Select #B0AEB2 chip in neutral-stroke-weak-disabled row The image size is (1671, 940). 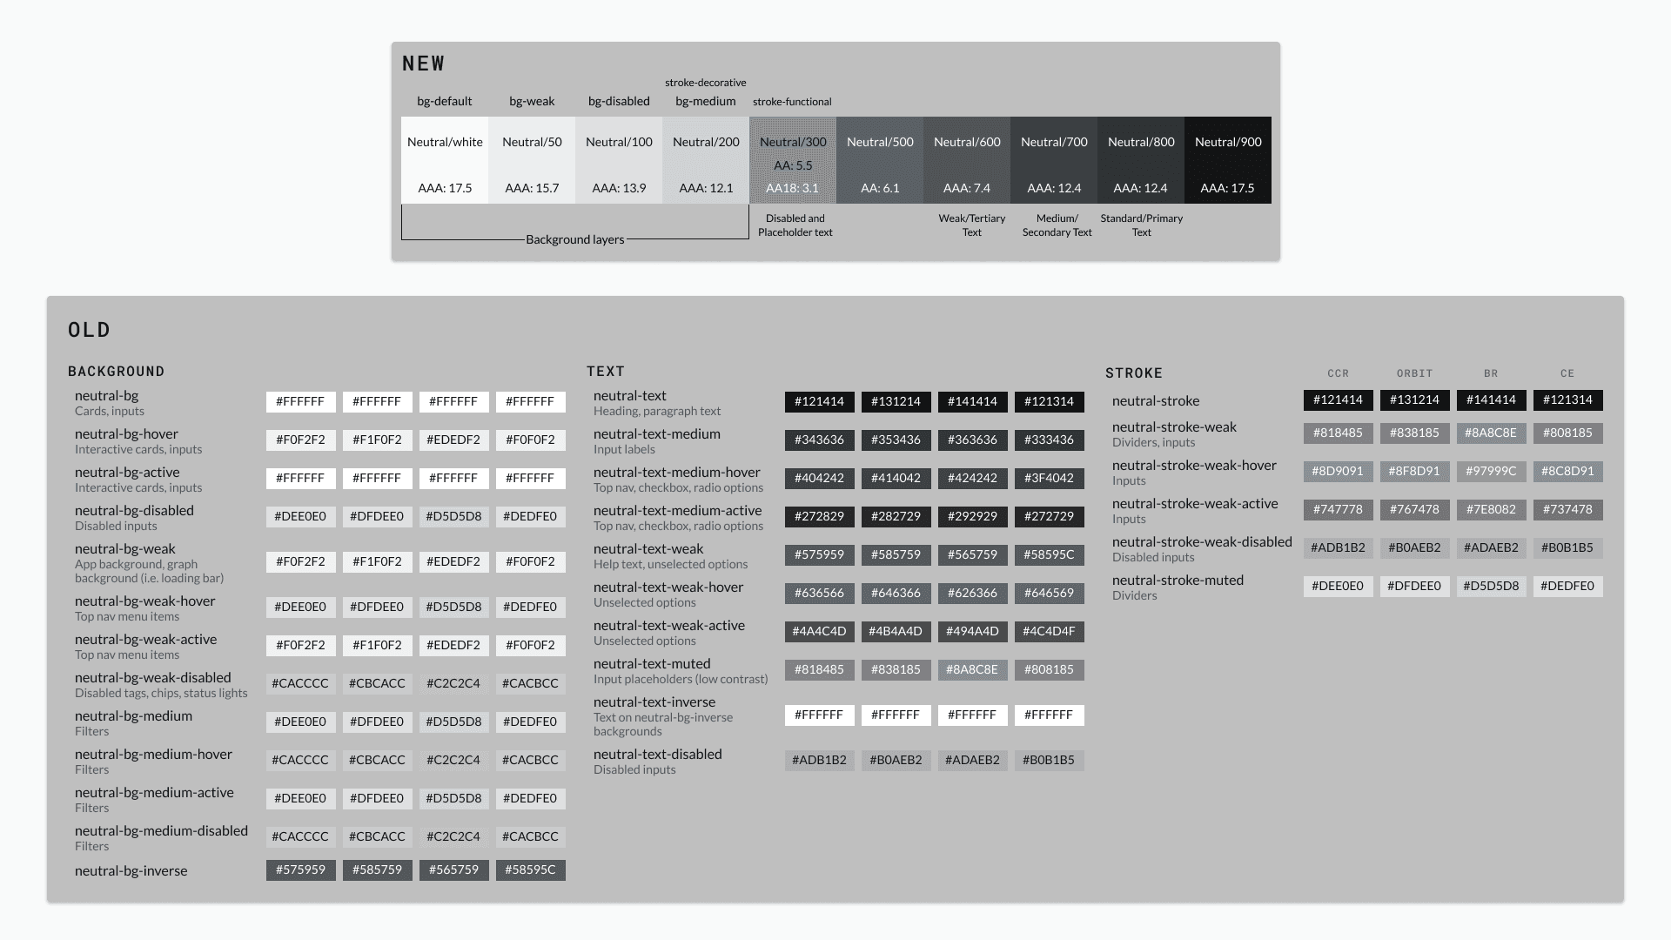tap(1415, 548)
